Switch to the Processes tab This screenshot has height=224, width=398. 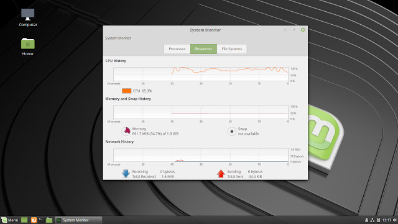177,49
